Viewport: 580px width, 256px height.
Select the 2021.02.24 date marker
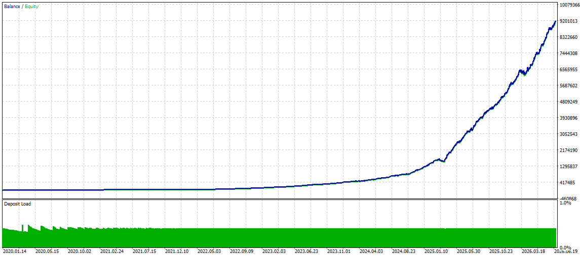pyautogui.click(x=112, y=251)
